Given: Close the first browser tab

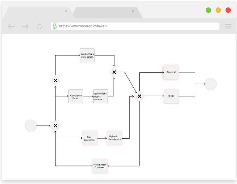Looking at the screenshot, I should (x=66, y=11).
